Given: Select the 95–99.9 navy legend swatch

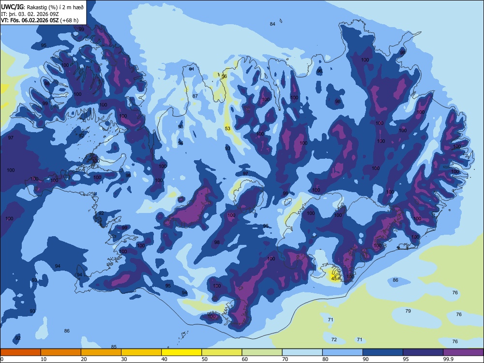Looking at the screenshot, I should pos(423,352).
